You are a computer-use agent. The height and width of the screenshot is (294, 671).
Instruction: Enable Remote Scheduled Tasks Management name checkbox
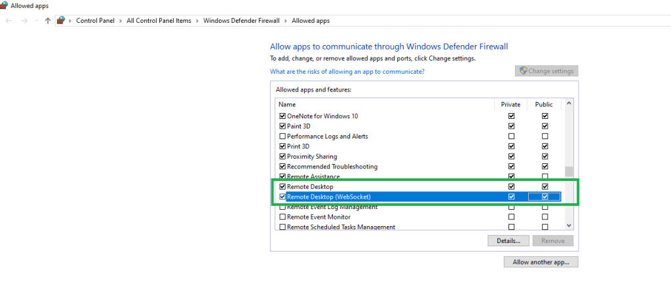coord(282,227)
